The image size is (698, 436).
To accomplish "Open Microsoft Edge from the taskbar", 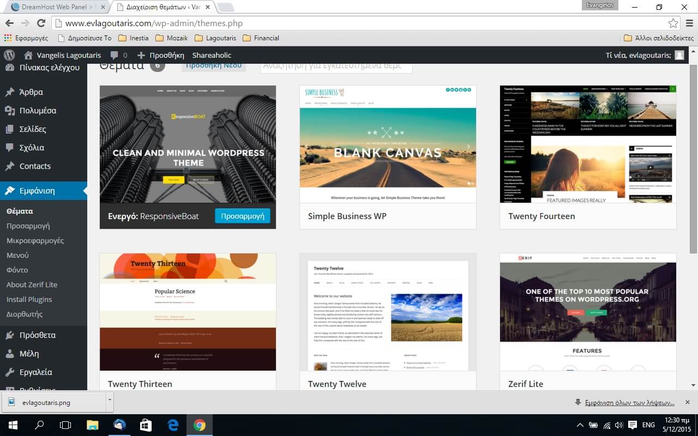I will tap(173, 425).
